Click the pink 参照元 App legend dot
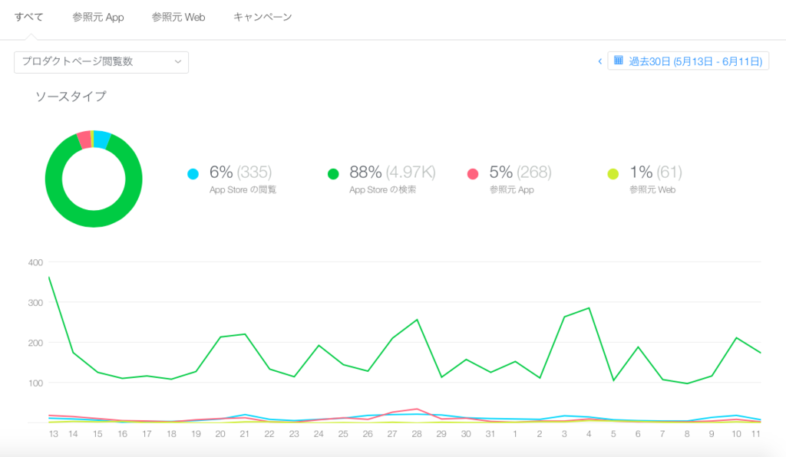 pyautogui.click(x=473, y=174)
